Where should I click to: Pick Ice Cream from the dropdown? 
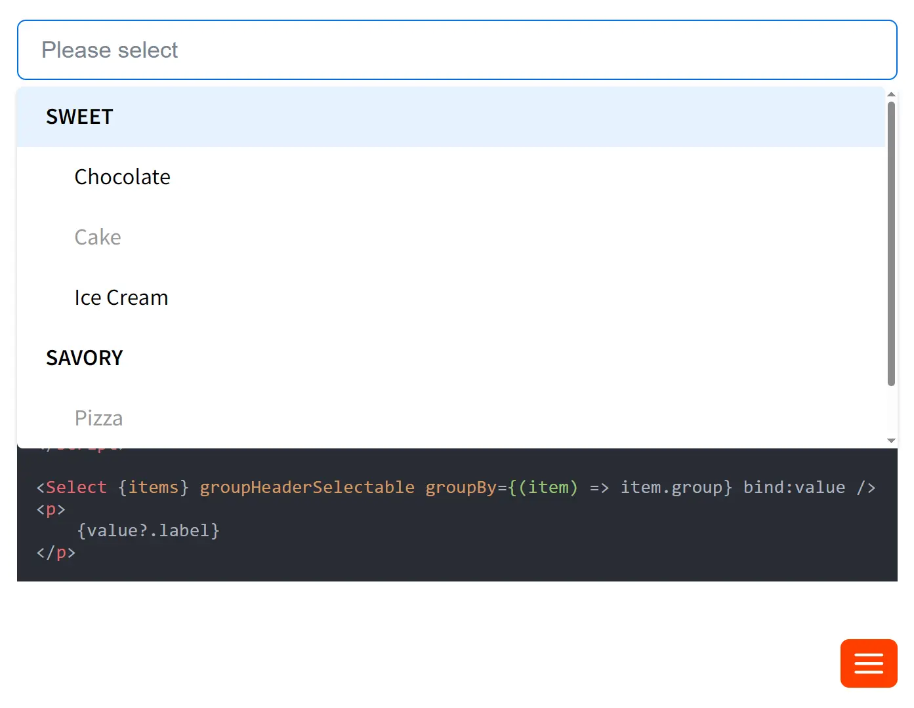point(451,298)
